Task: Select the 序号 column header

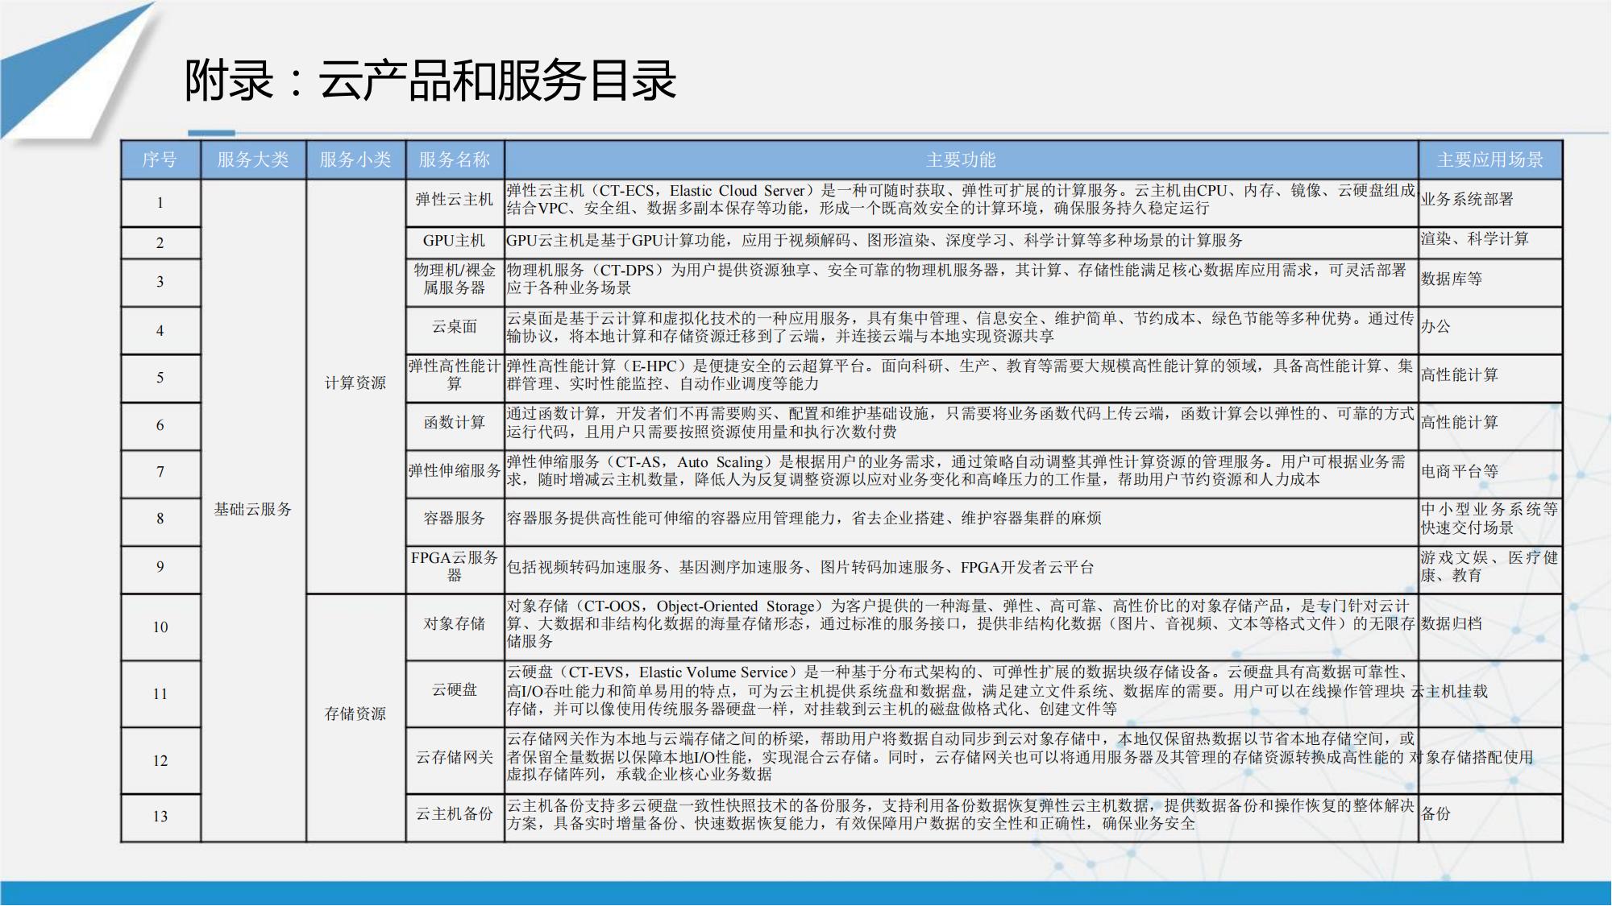Action: point(160,159)
